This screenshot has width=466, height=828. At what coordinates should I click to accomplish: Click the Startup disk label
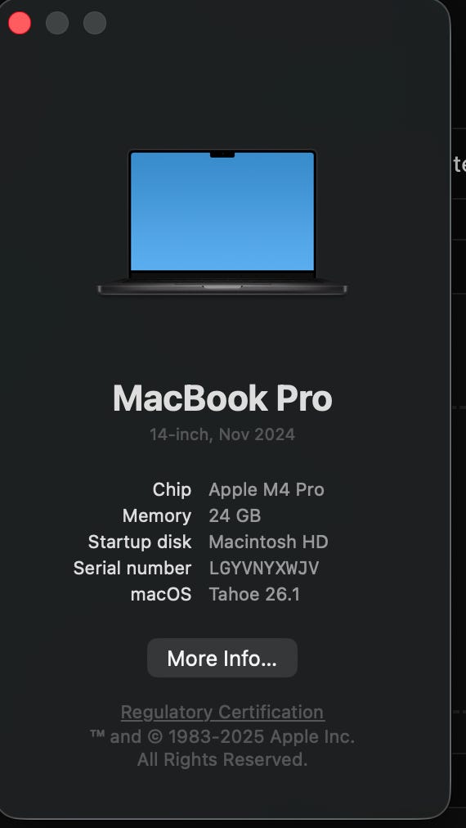click(140, 542)
